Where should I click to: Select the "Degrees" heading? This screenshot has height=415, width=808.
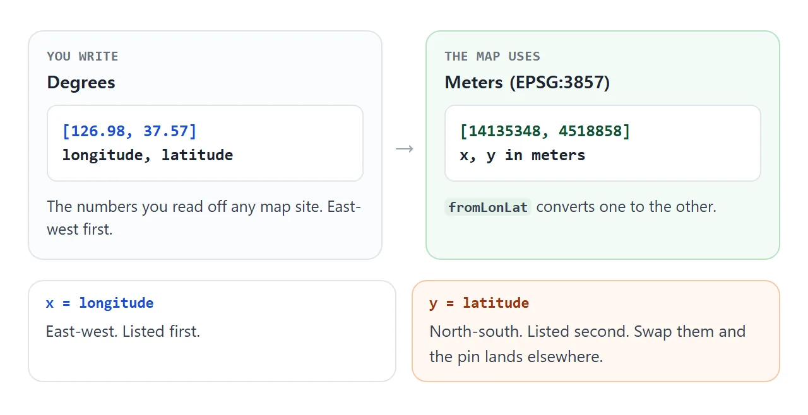click(x=81, y=82)
